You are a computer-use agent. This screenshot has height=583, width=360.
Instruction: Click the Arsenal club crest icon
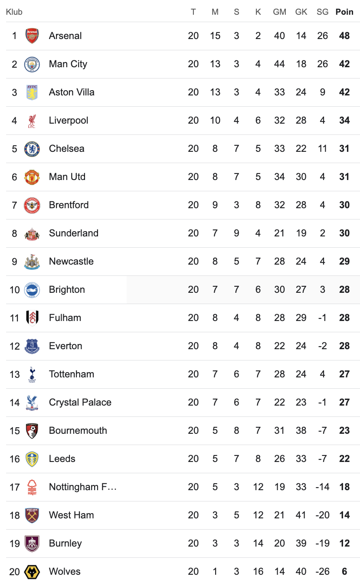click(x=32, y=36)
